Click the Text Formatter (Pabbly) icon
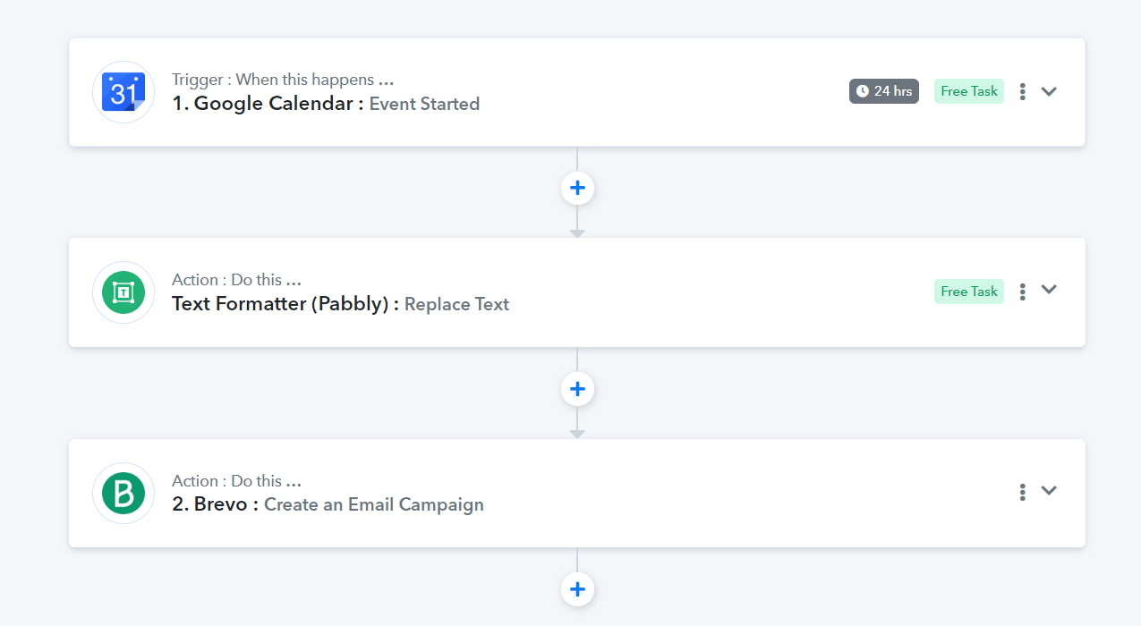This screenshot has height=626, width=1141. point(123,292)
